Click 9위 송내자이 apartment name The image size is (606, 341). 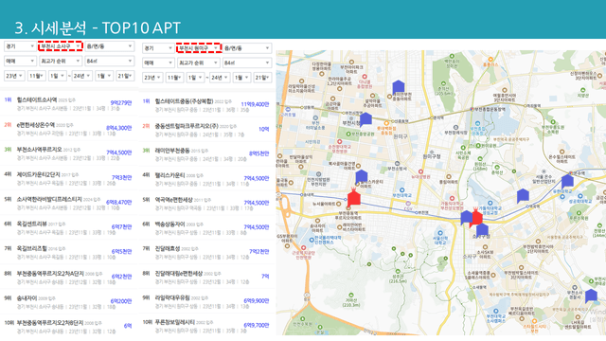point(27,298)
